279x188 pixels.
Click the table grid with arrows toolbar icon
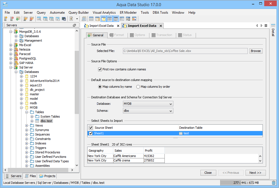tap(116, 18)
